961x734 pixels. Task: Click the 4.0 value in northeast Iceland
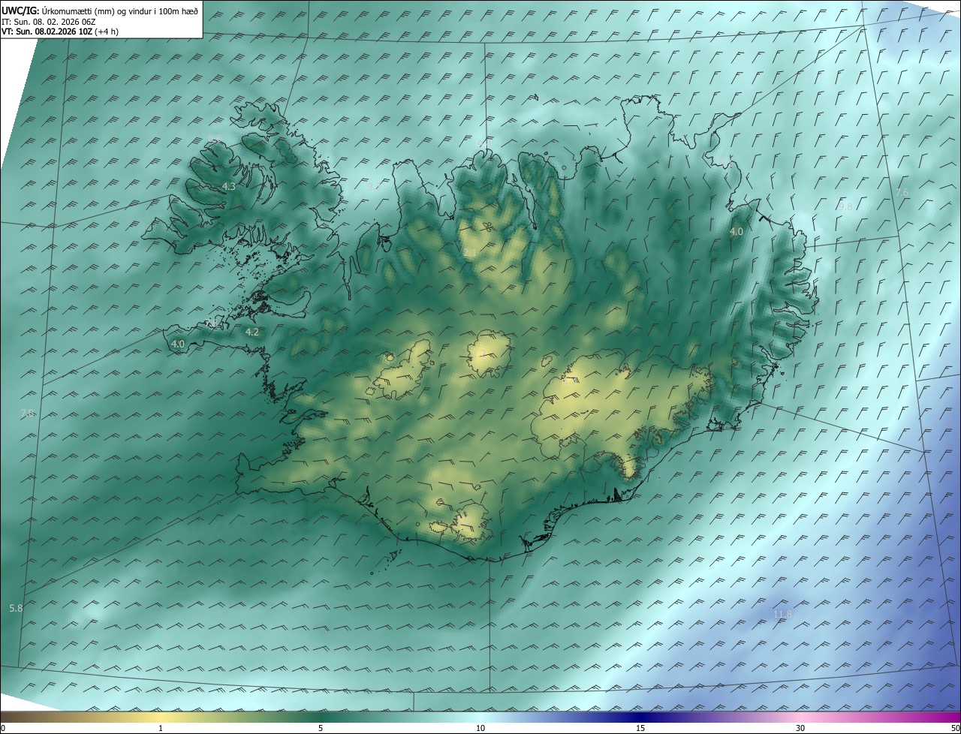[x=736, y=232]
